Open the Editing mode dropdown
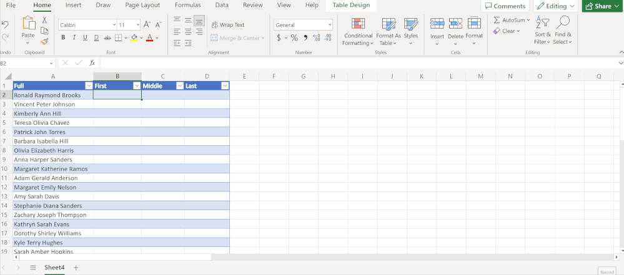Image resolution: width=624 pixels, height=275 pixels. 555,6
